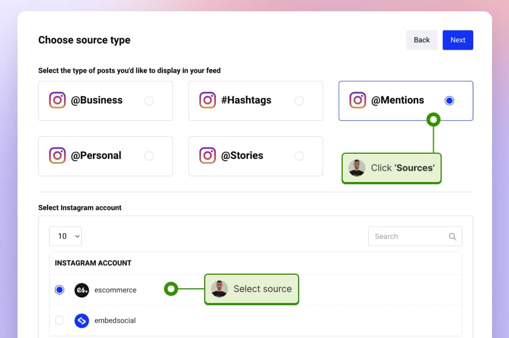Select the @Business radio button
The height and width of the screenshot is (338, 509).
(x=149, y=101)
